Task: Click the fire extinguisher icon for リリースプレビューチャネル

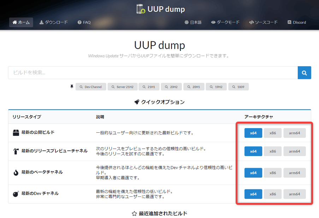Action: tap(16, 151)
